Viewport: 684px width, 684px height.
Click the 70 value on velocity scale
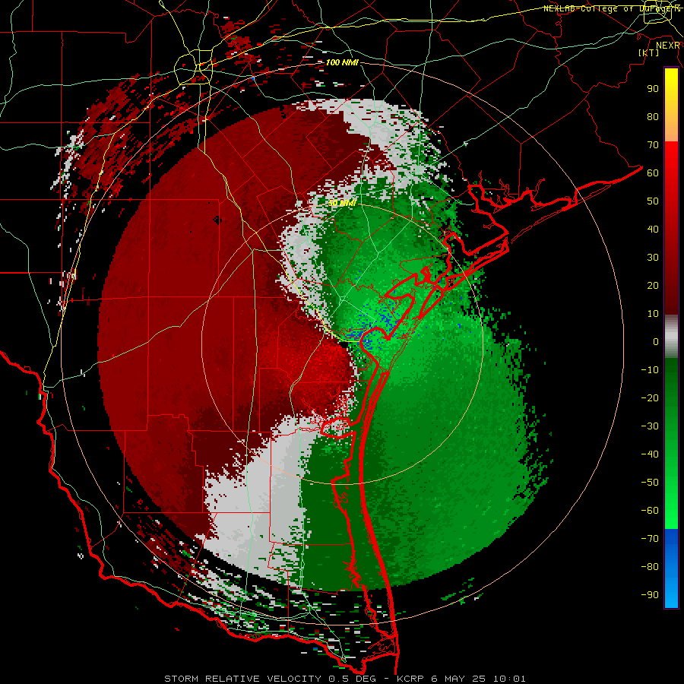coord(653,145)
